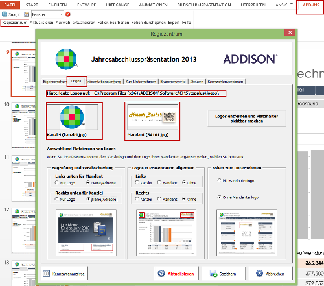Image resolution: width=324 pixels, height=286 pixels.
Task: Click the Begrüßung und Verabschiedung preview image
Action: [86, 233]
